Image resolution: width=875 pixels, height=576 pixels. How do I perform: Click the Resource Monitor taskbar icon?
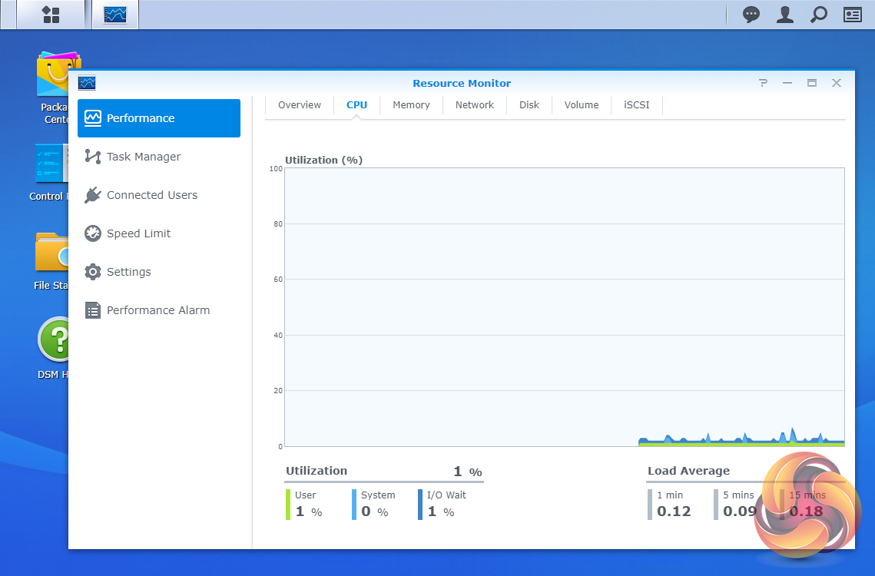tap(115, 15)
